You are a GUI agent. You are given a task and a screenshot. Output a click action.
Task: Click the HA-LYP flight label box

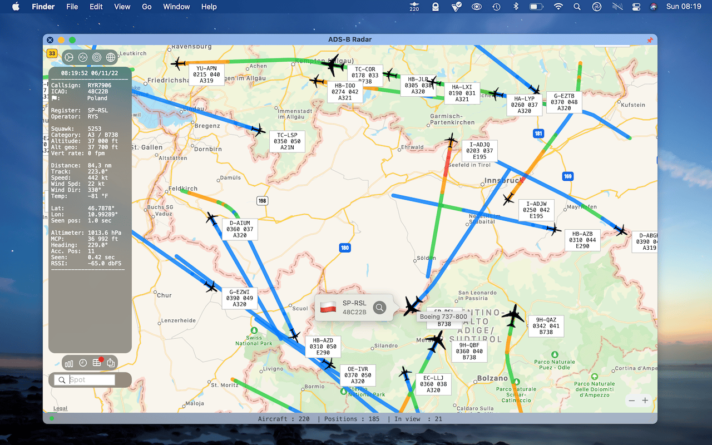(524, 105)
